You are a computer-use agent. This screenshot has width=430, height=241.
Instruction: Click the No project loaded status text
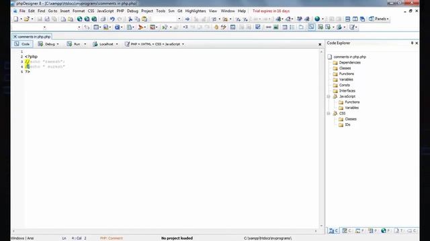coord(177,238)
